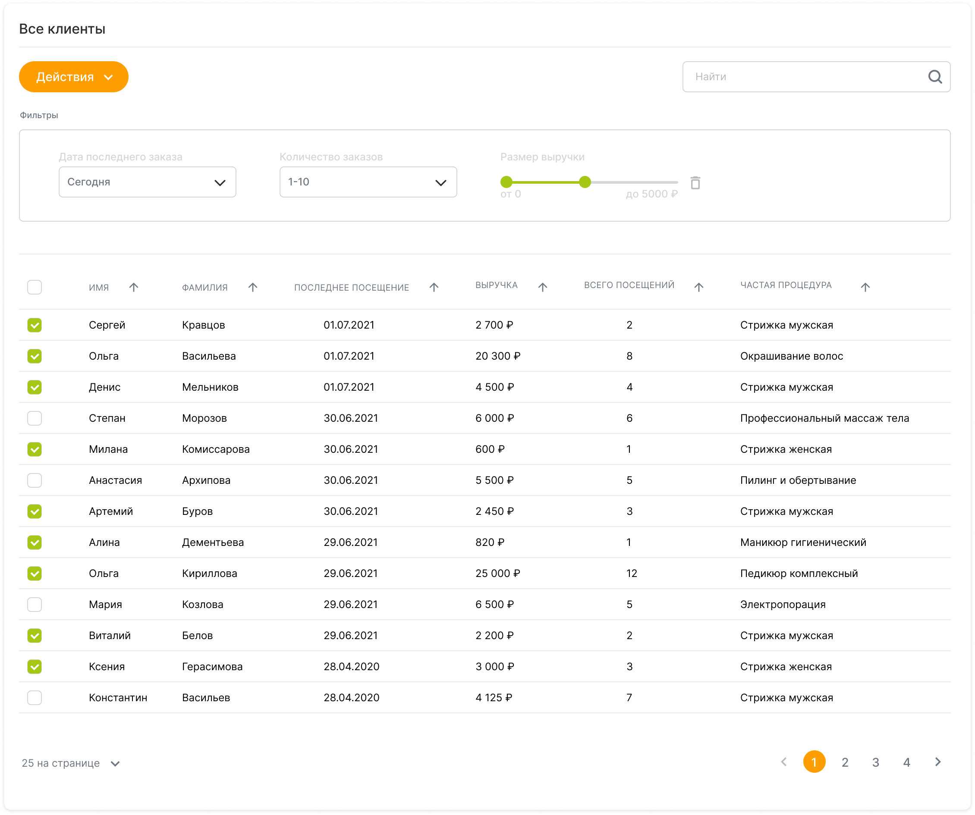975x815 pixels.
Task: Sort by ВЫРУЧКА column arrow
Action: (x=542, y=287)
